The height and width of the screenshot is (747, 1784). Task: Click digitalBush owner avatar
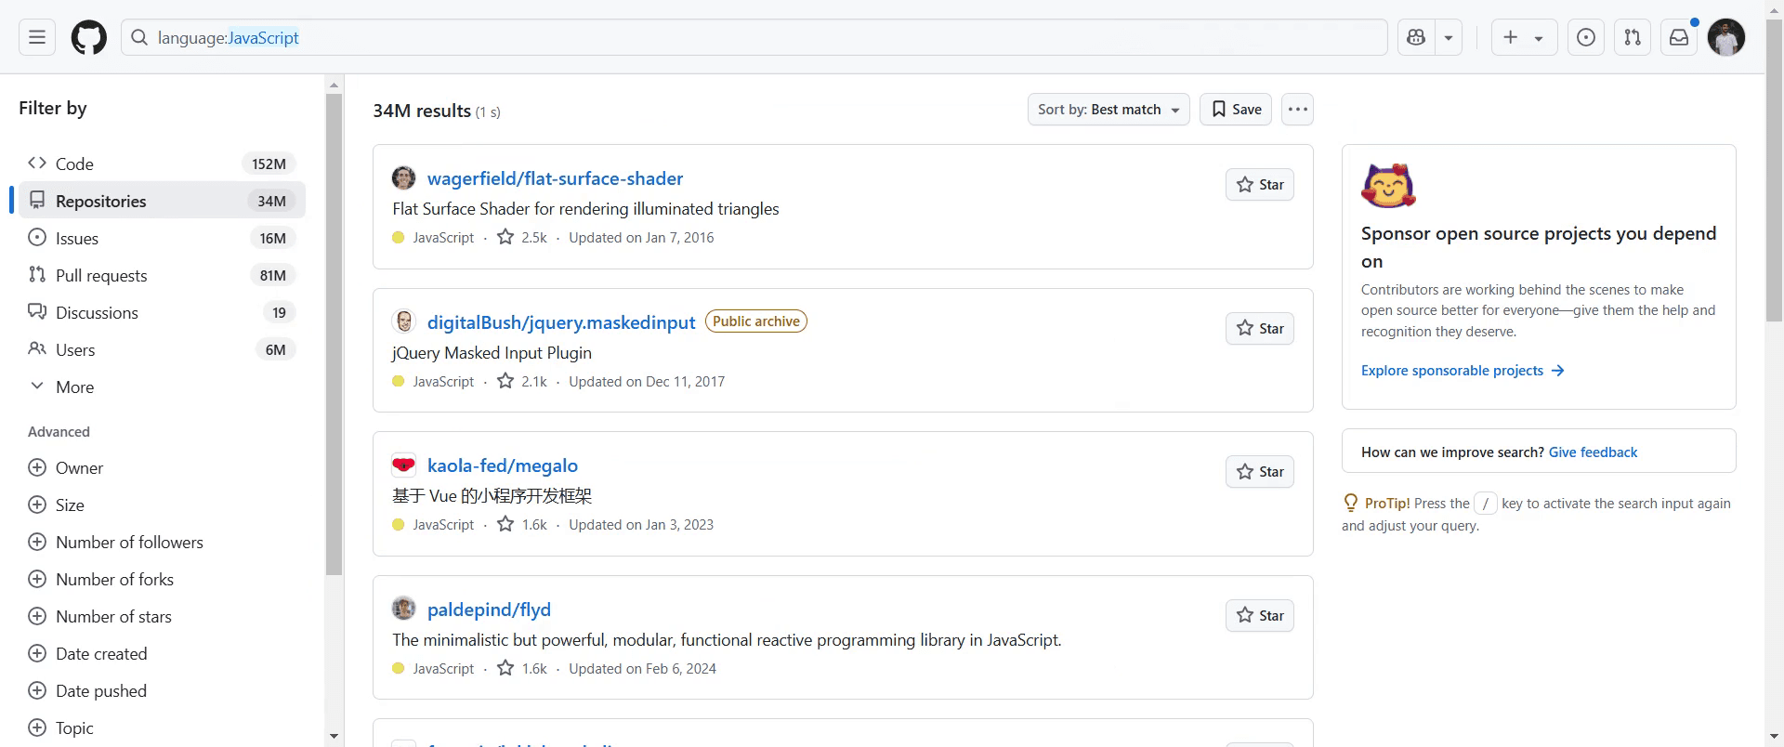tap(404, 321)
